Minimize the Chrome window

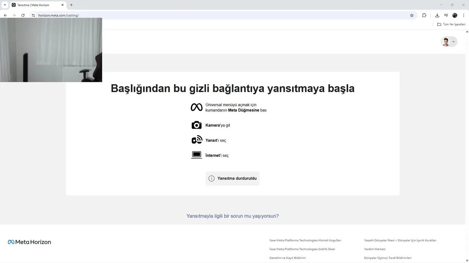440,5
